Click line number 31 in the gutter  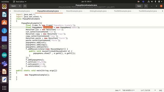pos(10,79)
